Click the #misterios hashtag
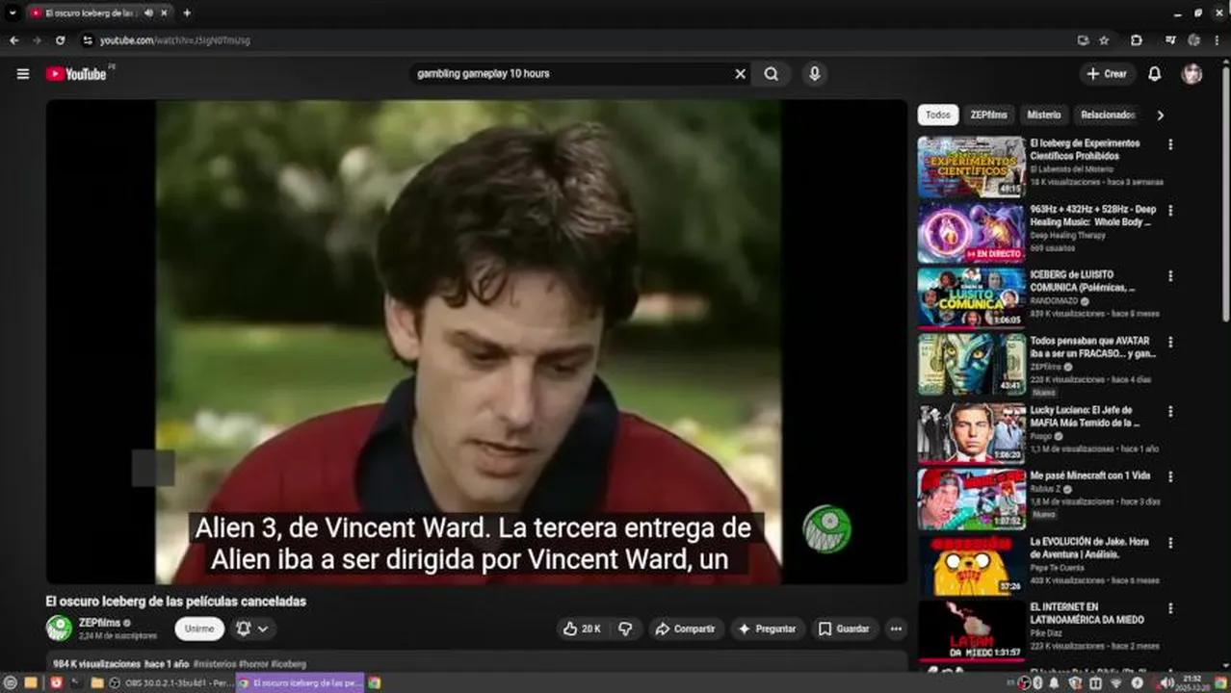 click(x=214, y=664)
